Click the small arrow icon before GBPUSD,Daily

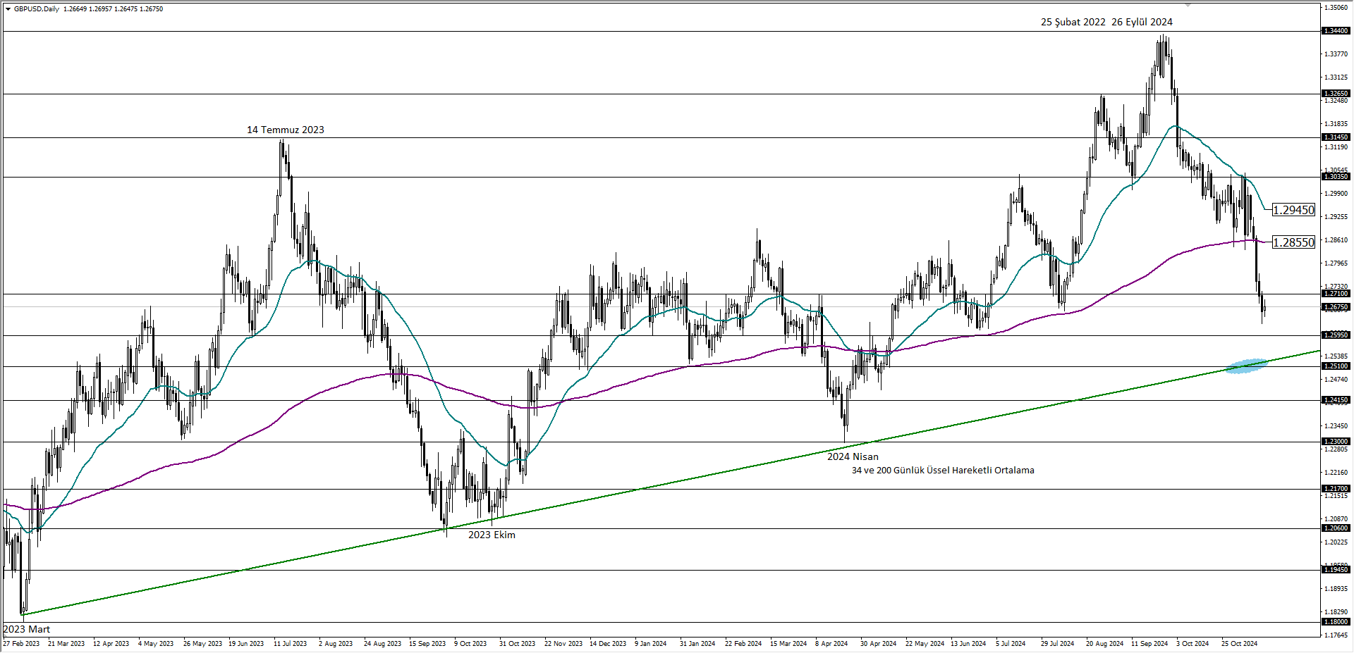click(8, 9)
